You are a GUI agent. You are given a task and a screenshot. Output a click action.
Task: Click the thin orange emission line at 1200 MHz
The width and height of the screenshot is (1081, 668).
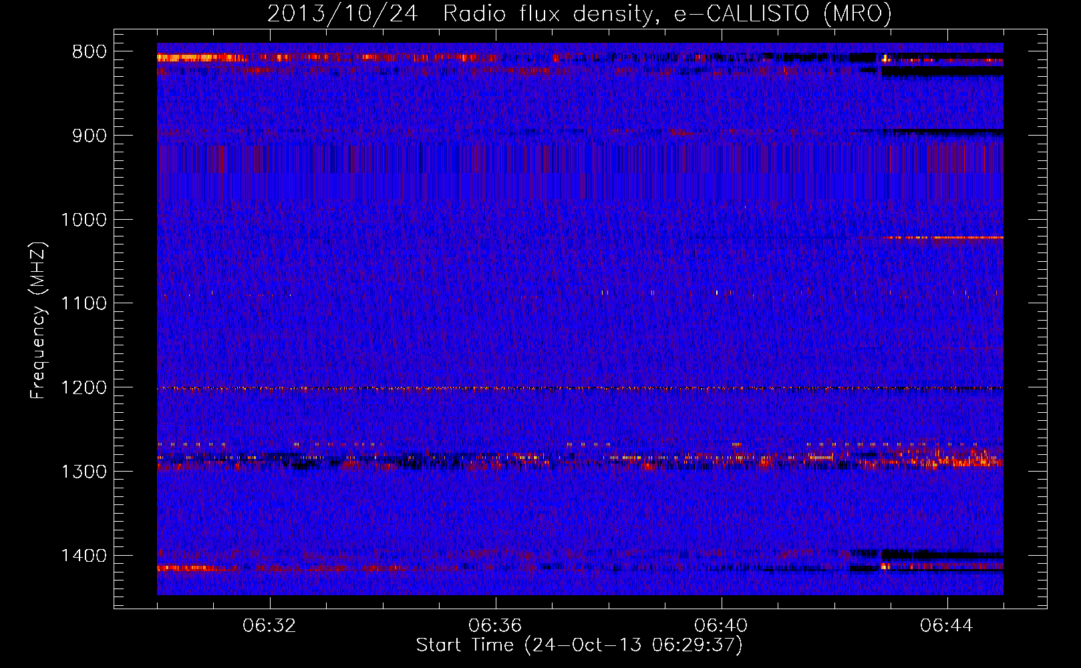[x=580, y=388]
